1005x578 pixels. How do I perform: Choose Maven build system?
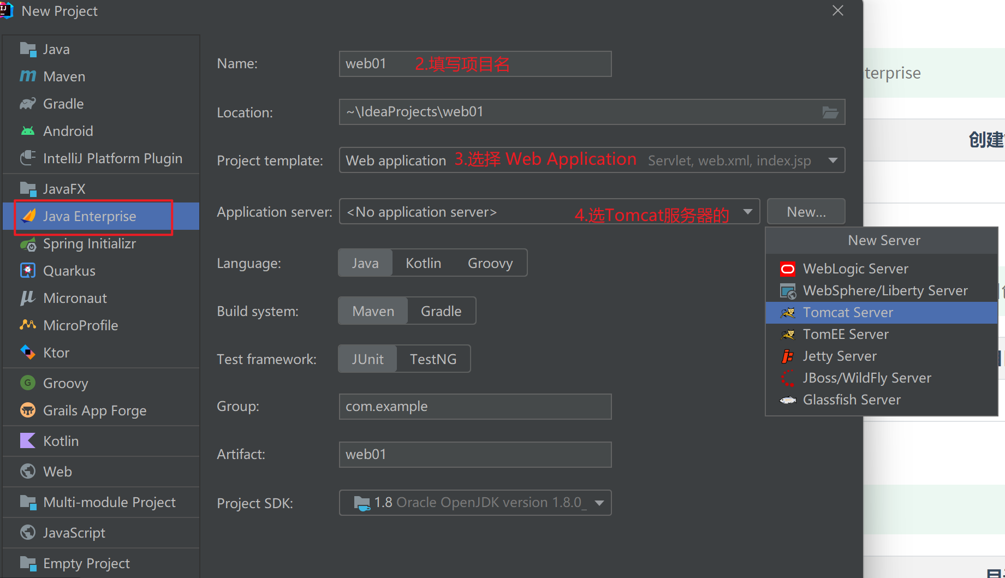point(373,311)
